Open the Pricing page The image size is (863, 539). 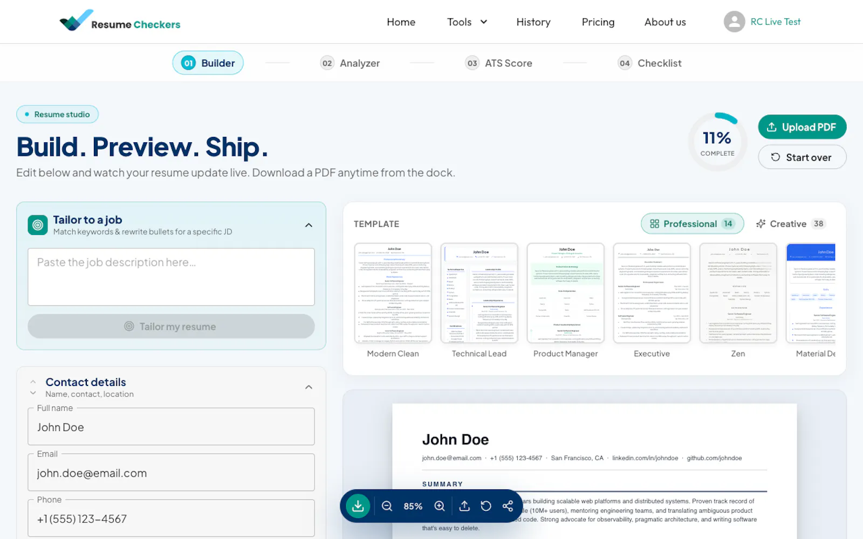598,22
